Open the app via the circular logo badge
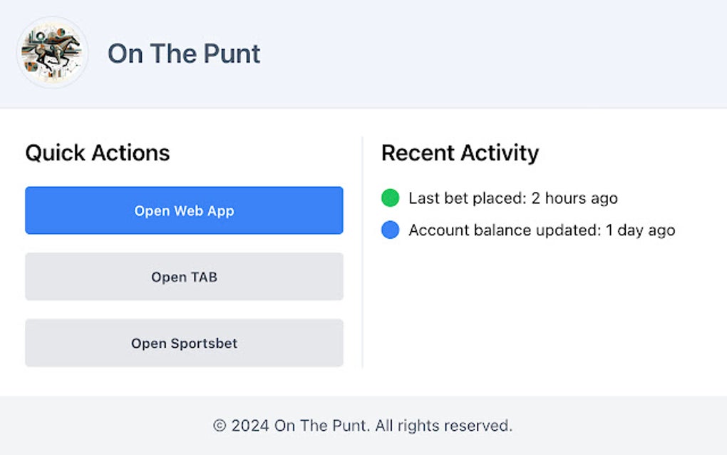This screenshot has width=727, height=455. pyautogui.click(x=51, y=53)
